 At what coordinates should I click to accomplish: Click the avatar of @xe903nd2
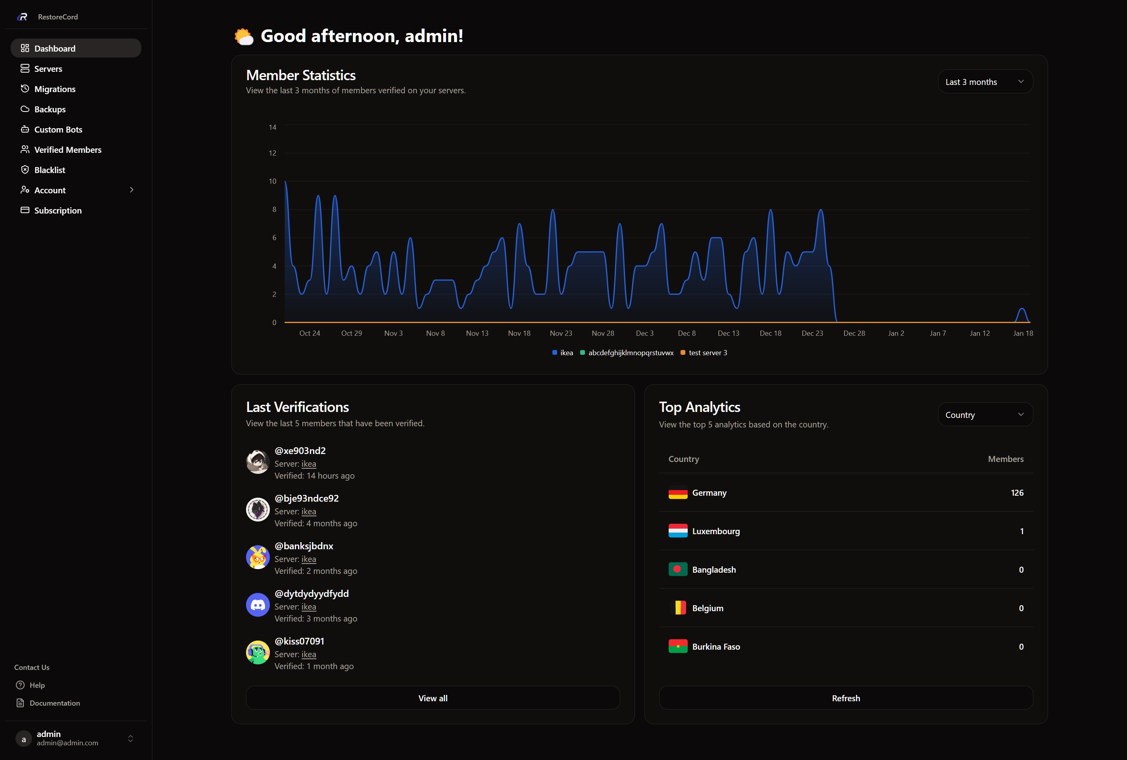point(258,462)
